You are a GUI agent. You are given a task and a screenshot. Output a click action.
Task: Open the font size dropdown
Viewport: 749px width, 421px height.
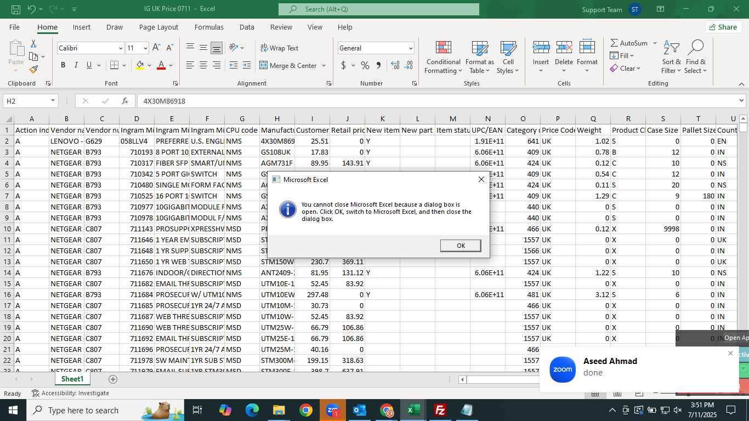[145, 48]
